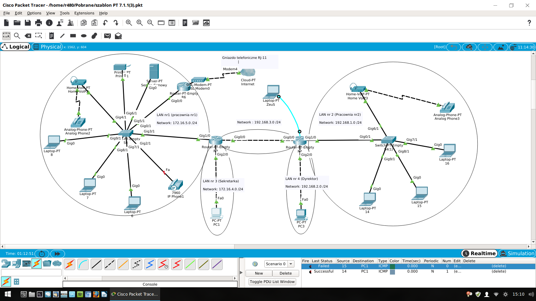
Task: Switch to Simulation mode
Action: click(517, 254)
